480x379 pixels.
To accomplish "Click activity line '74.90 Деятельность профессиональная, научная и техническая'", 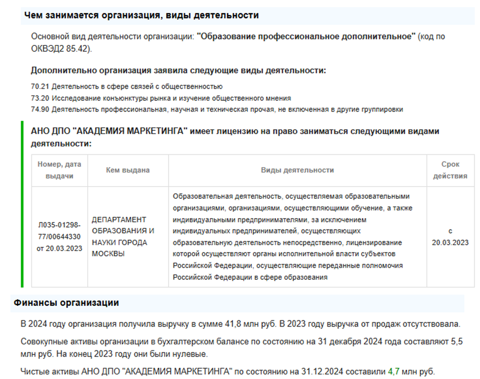I will (217, 110).
